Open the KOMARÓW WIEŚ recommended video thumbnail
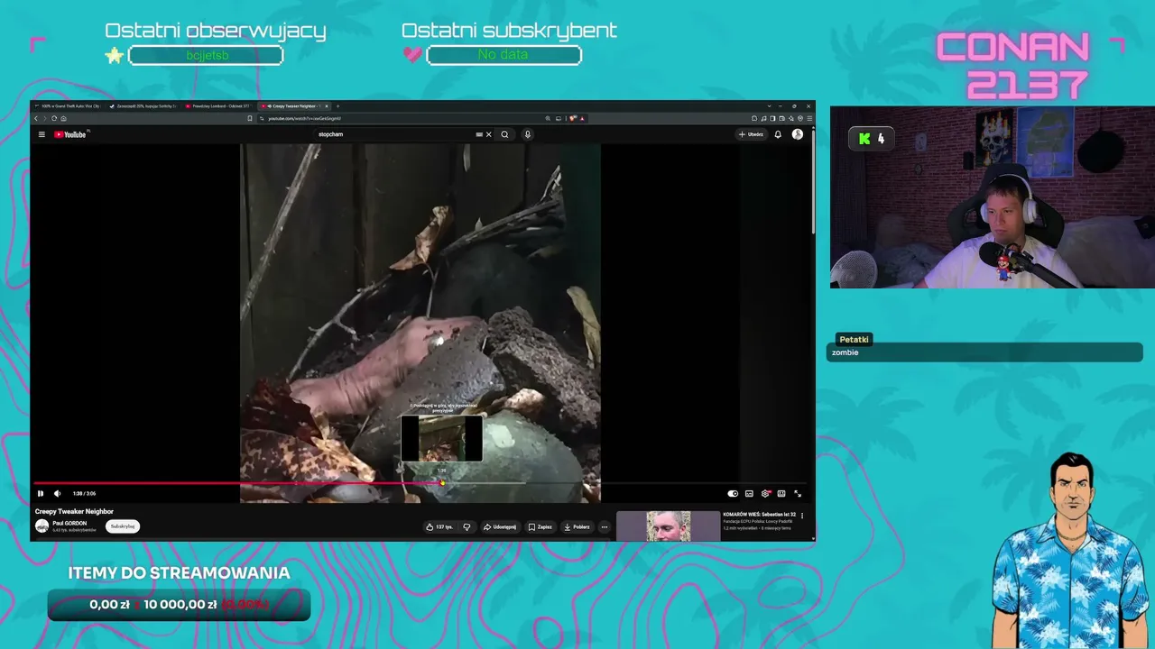The height and width of the screenshot is (649, 1155). [x=668, y=526]
